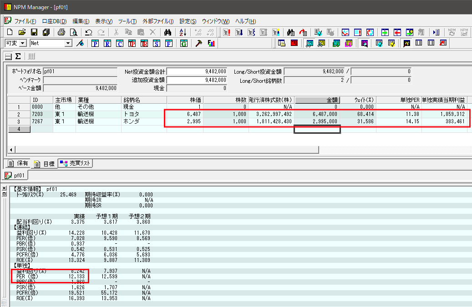The width and height of the screenshot is (472, 307).
Task: Click the 追加投資金額 input field
Action: click(x=197, y=80)
